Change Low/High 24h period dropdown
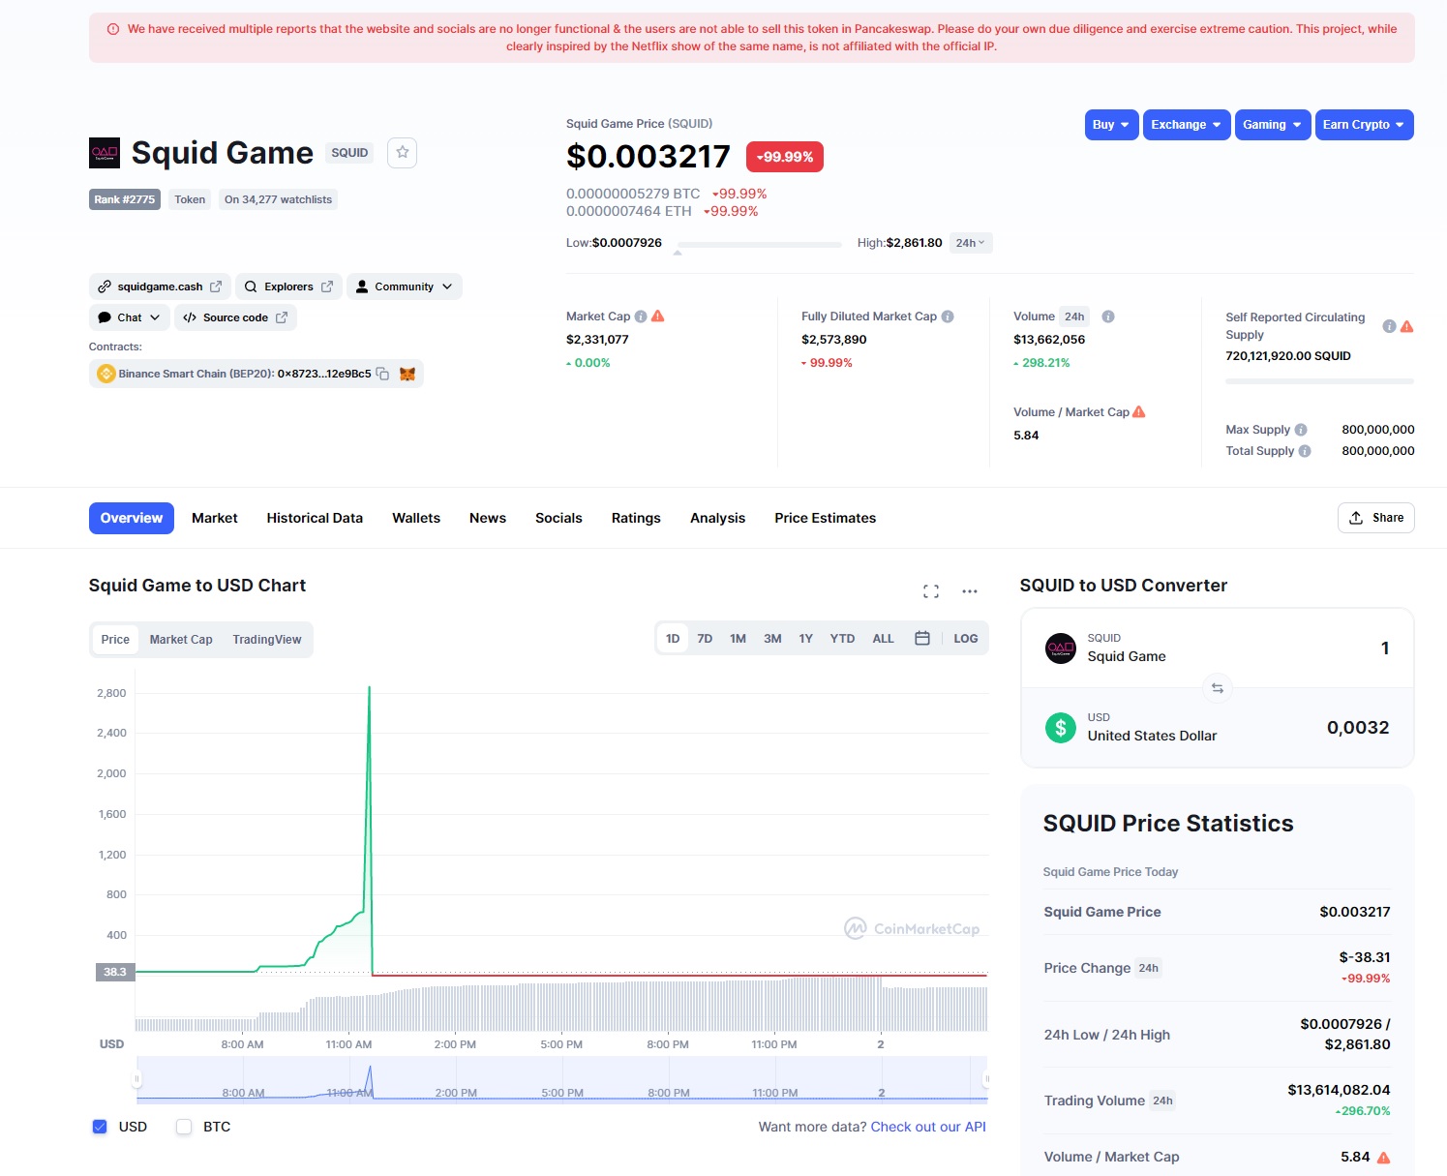 pyautogui.click(x=971, y=243)
